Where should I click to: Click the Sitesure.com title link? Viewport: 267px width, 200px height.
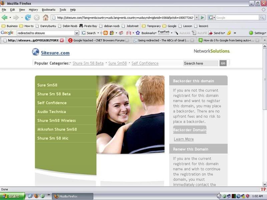(x=55, y=53)
